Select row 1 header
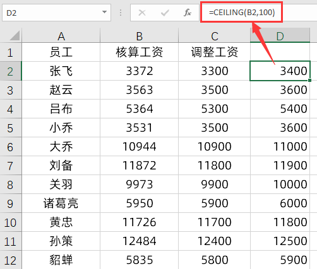Screen dimensions: 317x269 click(11, 52)
